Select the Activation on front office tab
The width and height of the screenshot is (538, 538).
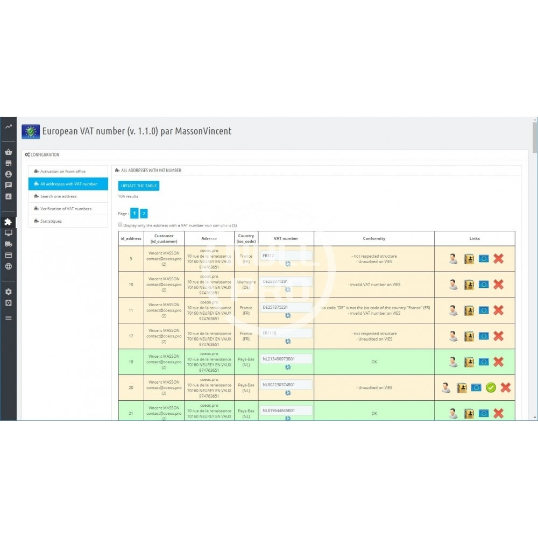(63, 172)
